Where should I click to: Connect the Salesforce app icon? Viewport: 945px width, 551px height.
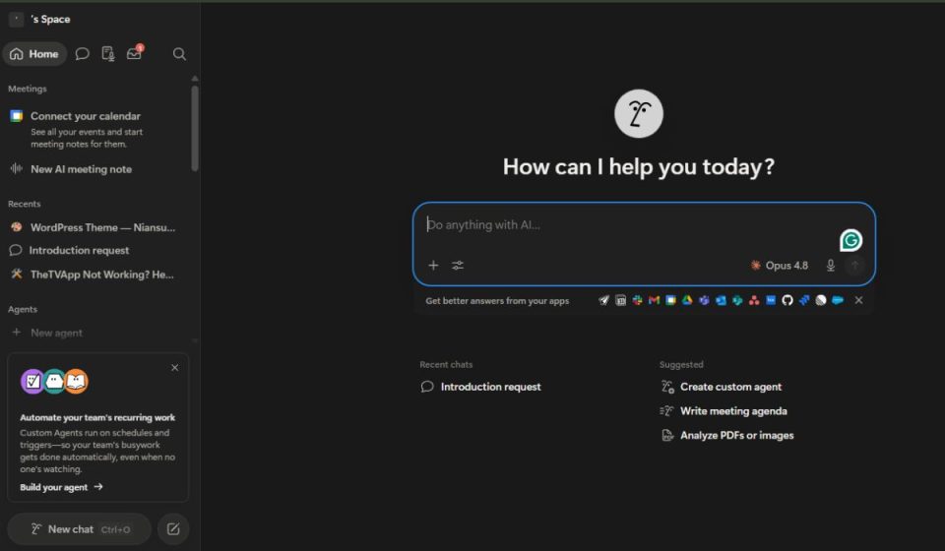(838, 300)
